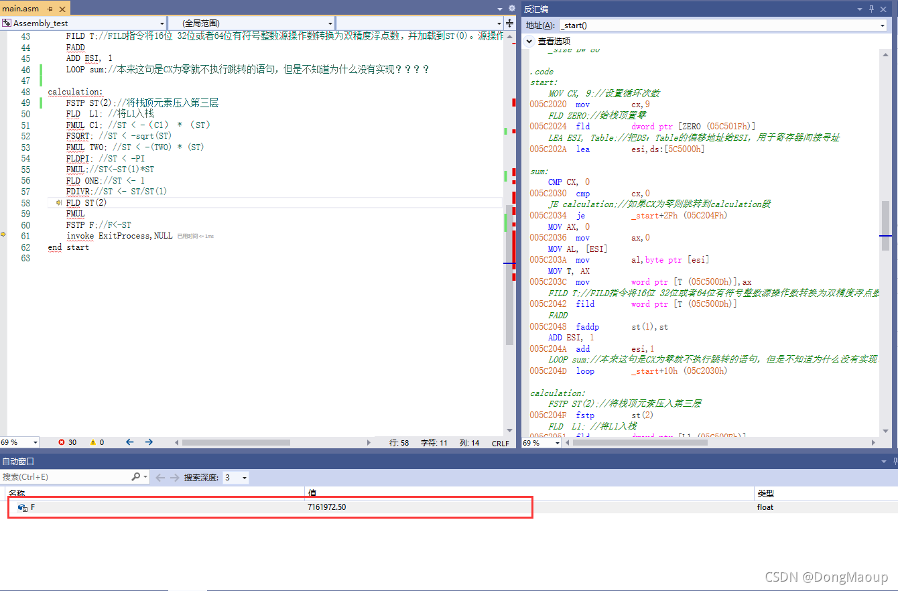The height and width of the screenshot is (591, 898).
Task: Click line 46 LOOP sum in editor
Action: tap(247, 70)
